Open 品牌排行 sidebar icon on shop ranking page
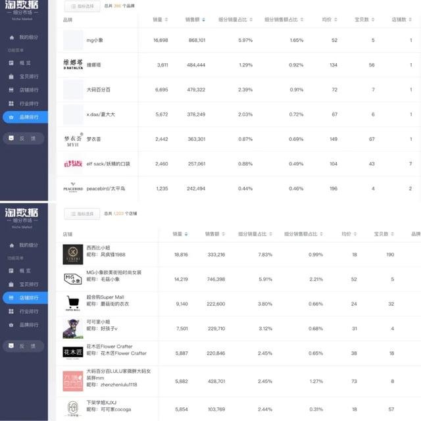 pyautogui.click(x=11, y=325)
